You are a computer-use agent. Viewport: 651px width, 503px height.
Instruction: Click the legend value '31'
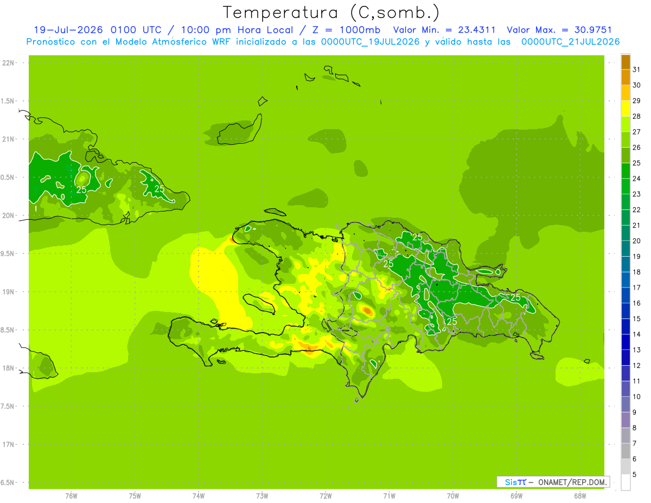point(637,69)
